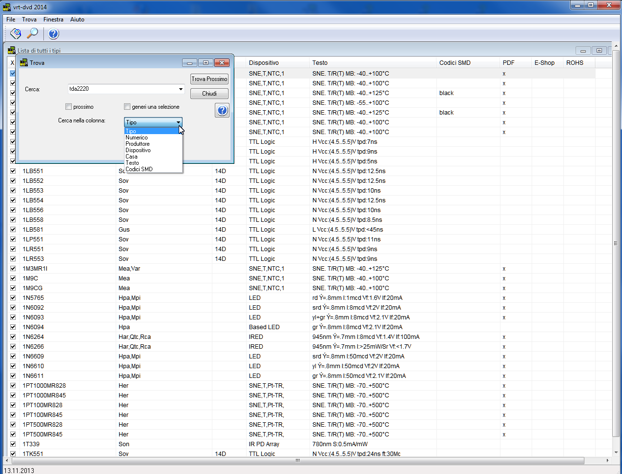The image size is (622, 474).
Task: Open help from the main toolbar
Action: pos(54,34)
